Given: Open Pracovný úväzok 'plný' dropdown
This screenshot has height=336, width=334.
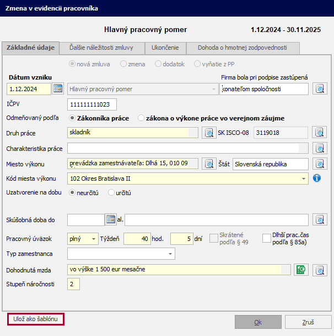Looking at the screenshot, I should click(93, 239).
